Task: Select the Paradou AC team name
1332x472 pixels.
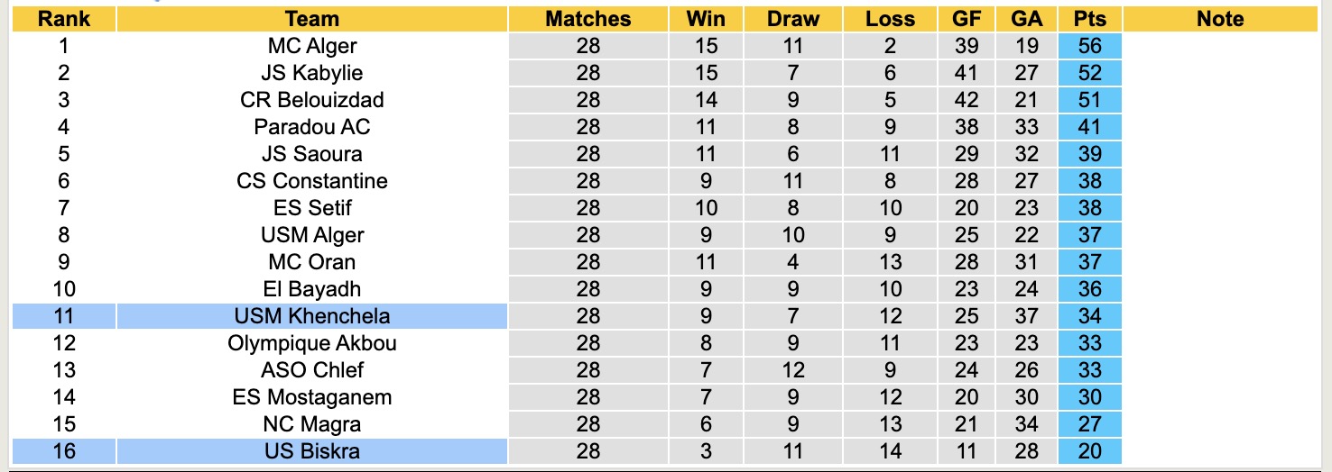Action: coord(312,127)
